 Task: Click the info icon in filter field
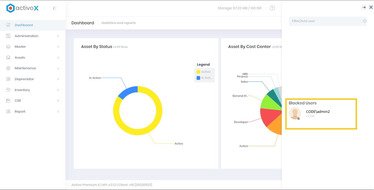364,21
